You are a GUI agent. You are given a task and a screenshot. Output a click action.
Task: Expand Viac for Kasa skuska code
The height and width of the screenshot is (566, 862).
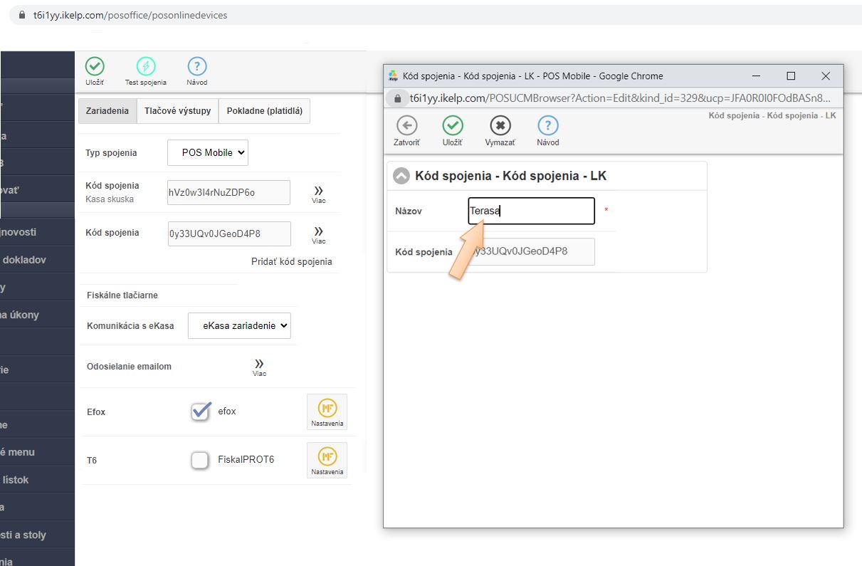[318, 193]
